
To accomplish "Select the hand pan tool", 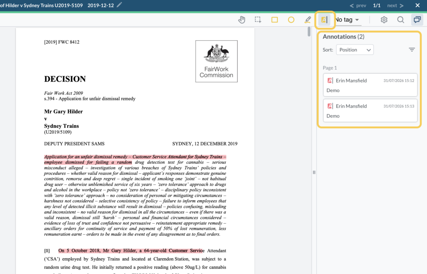I will coord(241,20).
